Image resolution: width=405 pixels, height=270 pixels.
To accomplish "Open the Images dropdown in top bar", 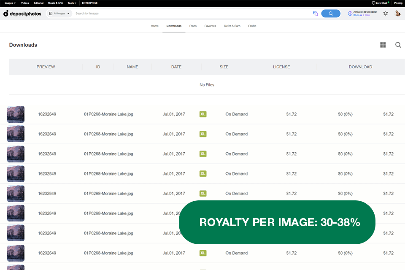I will [10, 3].
